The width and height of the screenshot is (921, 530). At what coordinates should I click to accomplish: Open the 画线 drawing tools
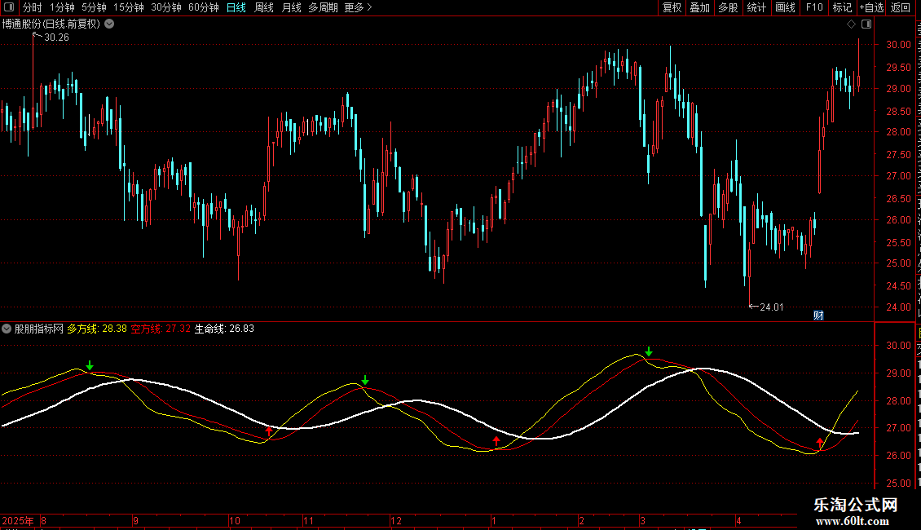tap(786, 7)
